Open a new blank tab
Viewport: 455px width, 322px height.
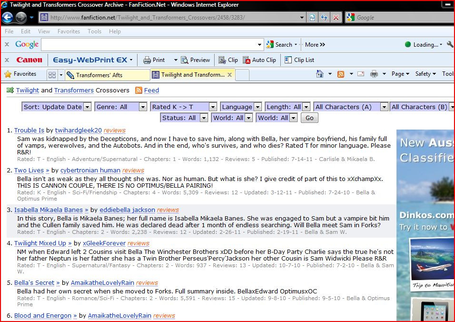pos(242,75)
